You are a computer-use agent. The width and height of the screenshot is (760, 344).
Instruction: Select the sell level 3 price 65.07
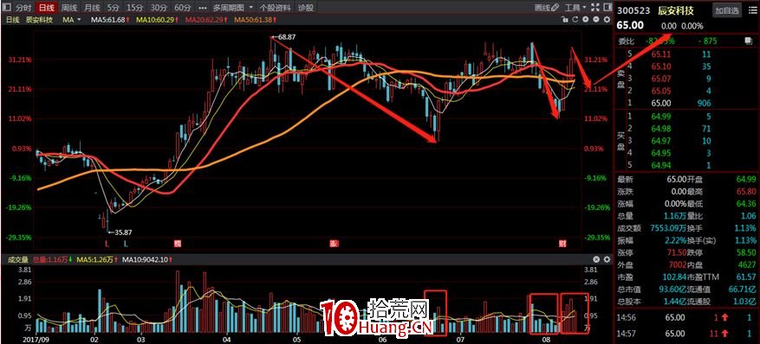click(661, 79)
